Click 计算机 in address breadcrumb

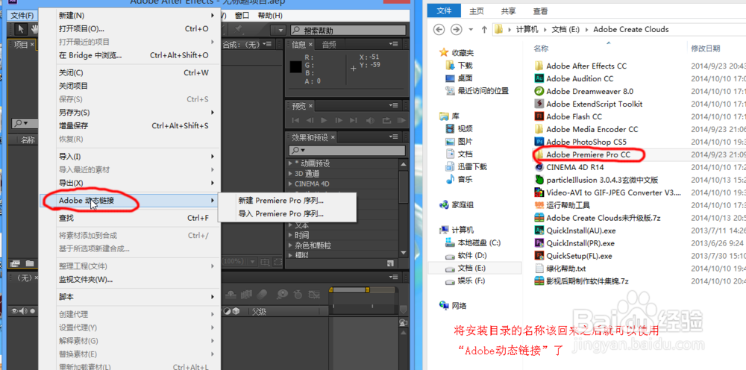(x=527, y=30)
